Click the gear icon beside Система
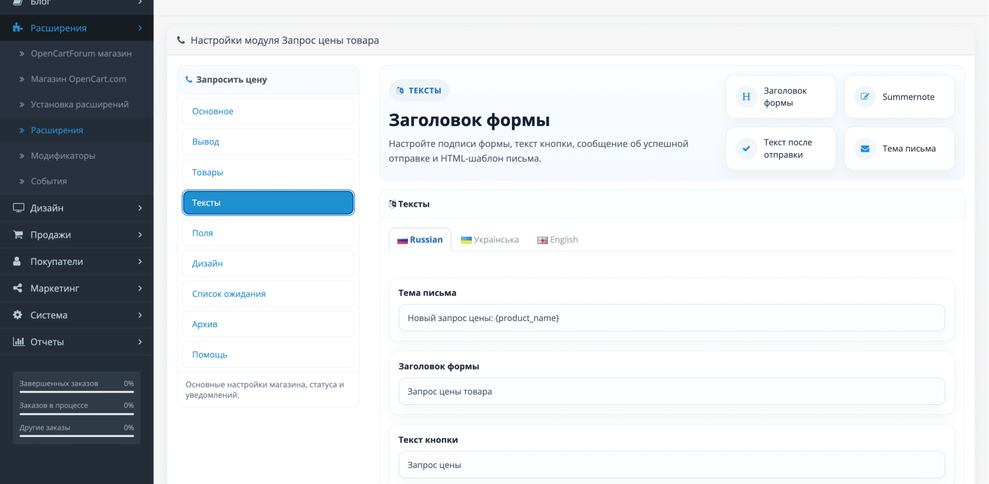This screenshot has width=989, height=484. 18,315
